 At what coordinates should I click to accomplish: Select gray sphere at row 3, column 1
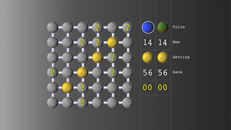pos(53,57)
